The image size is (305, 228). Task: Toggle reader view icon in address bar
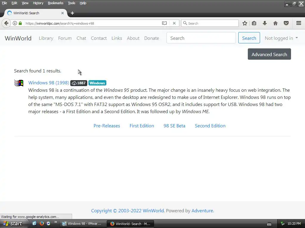click(x=164, y=23)
